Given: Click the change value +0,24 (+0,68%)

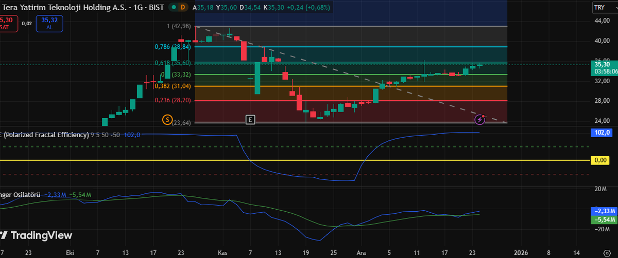Looking at the screenshot, I should click(308, 8).
